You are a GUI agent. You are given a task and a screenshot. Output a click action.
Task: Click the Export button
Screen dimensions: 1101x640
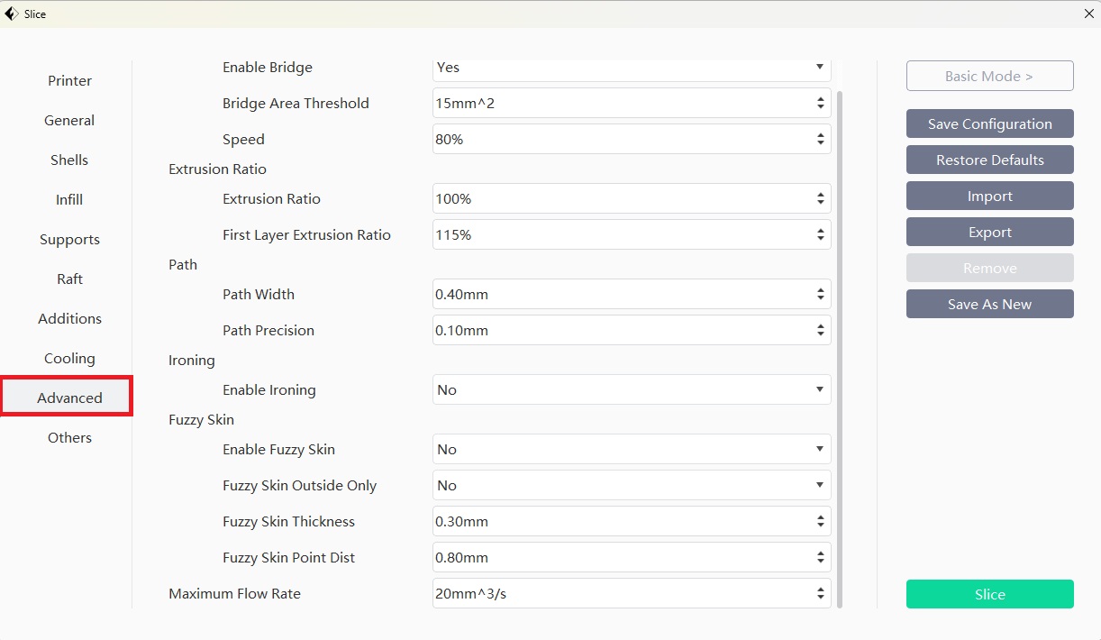pyautogui.click(x=989, y=233)
